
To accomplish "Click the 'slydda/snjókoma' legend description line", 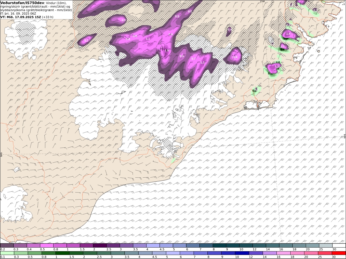I will pos(36,10).
